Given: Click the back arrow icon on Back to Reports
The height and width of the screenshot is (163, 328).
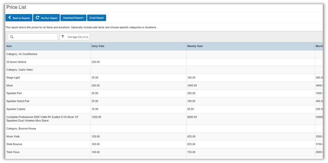Looking at the screenshot, I should click(x=10, y=18).
